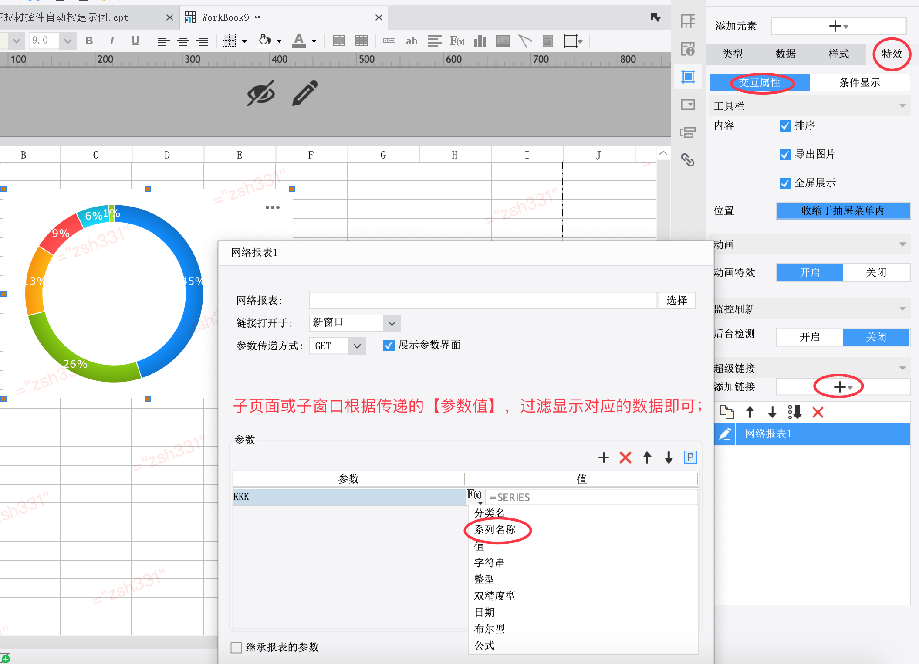The height and width of the screenshot is (664, 919).
Task: Collapse the 超级链接 section
Action: click(902, 368)
